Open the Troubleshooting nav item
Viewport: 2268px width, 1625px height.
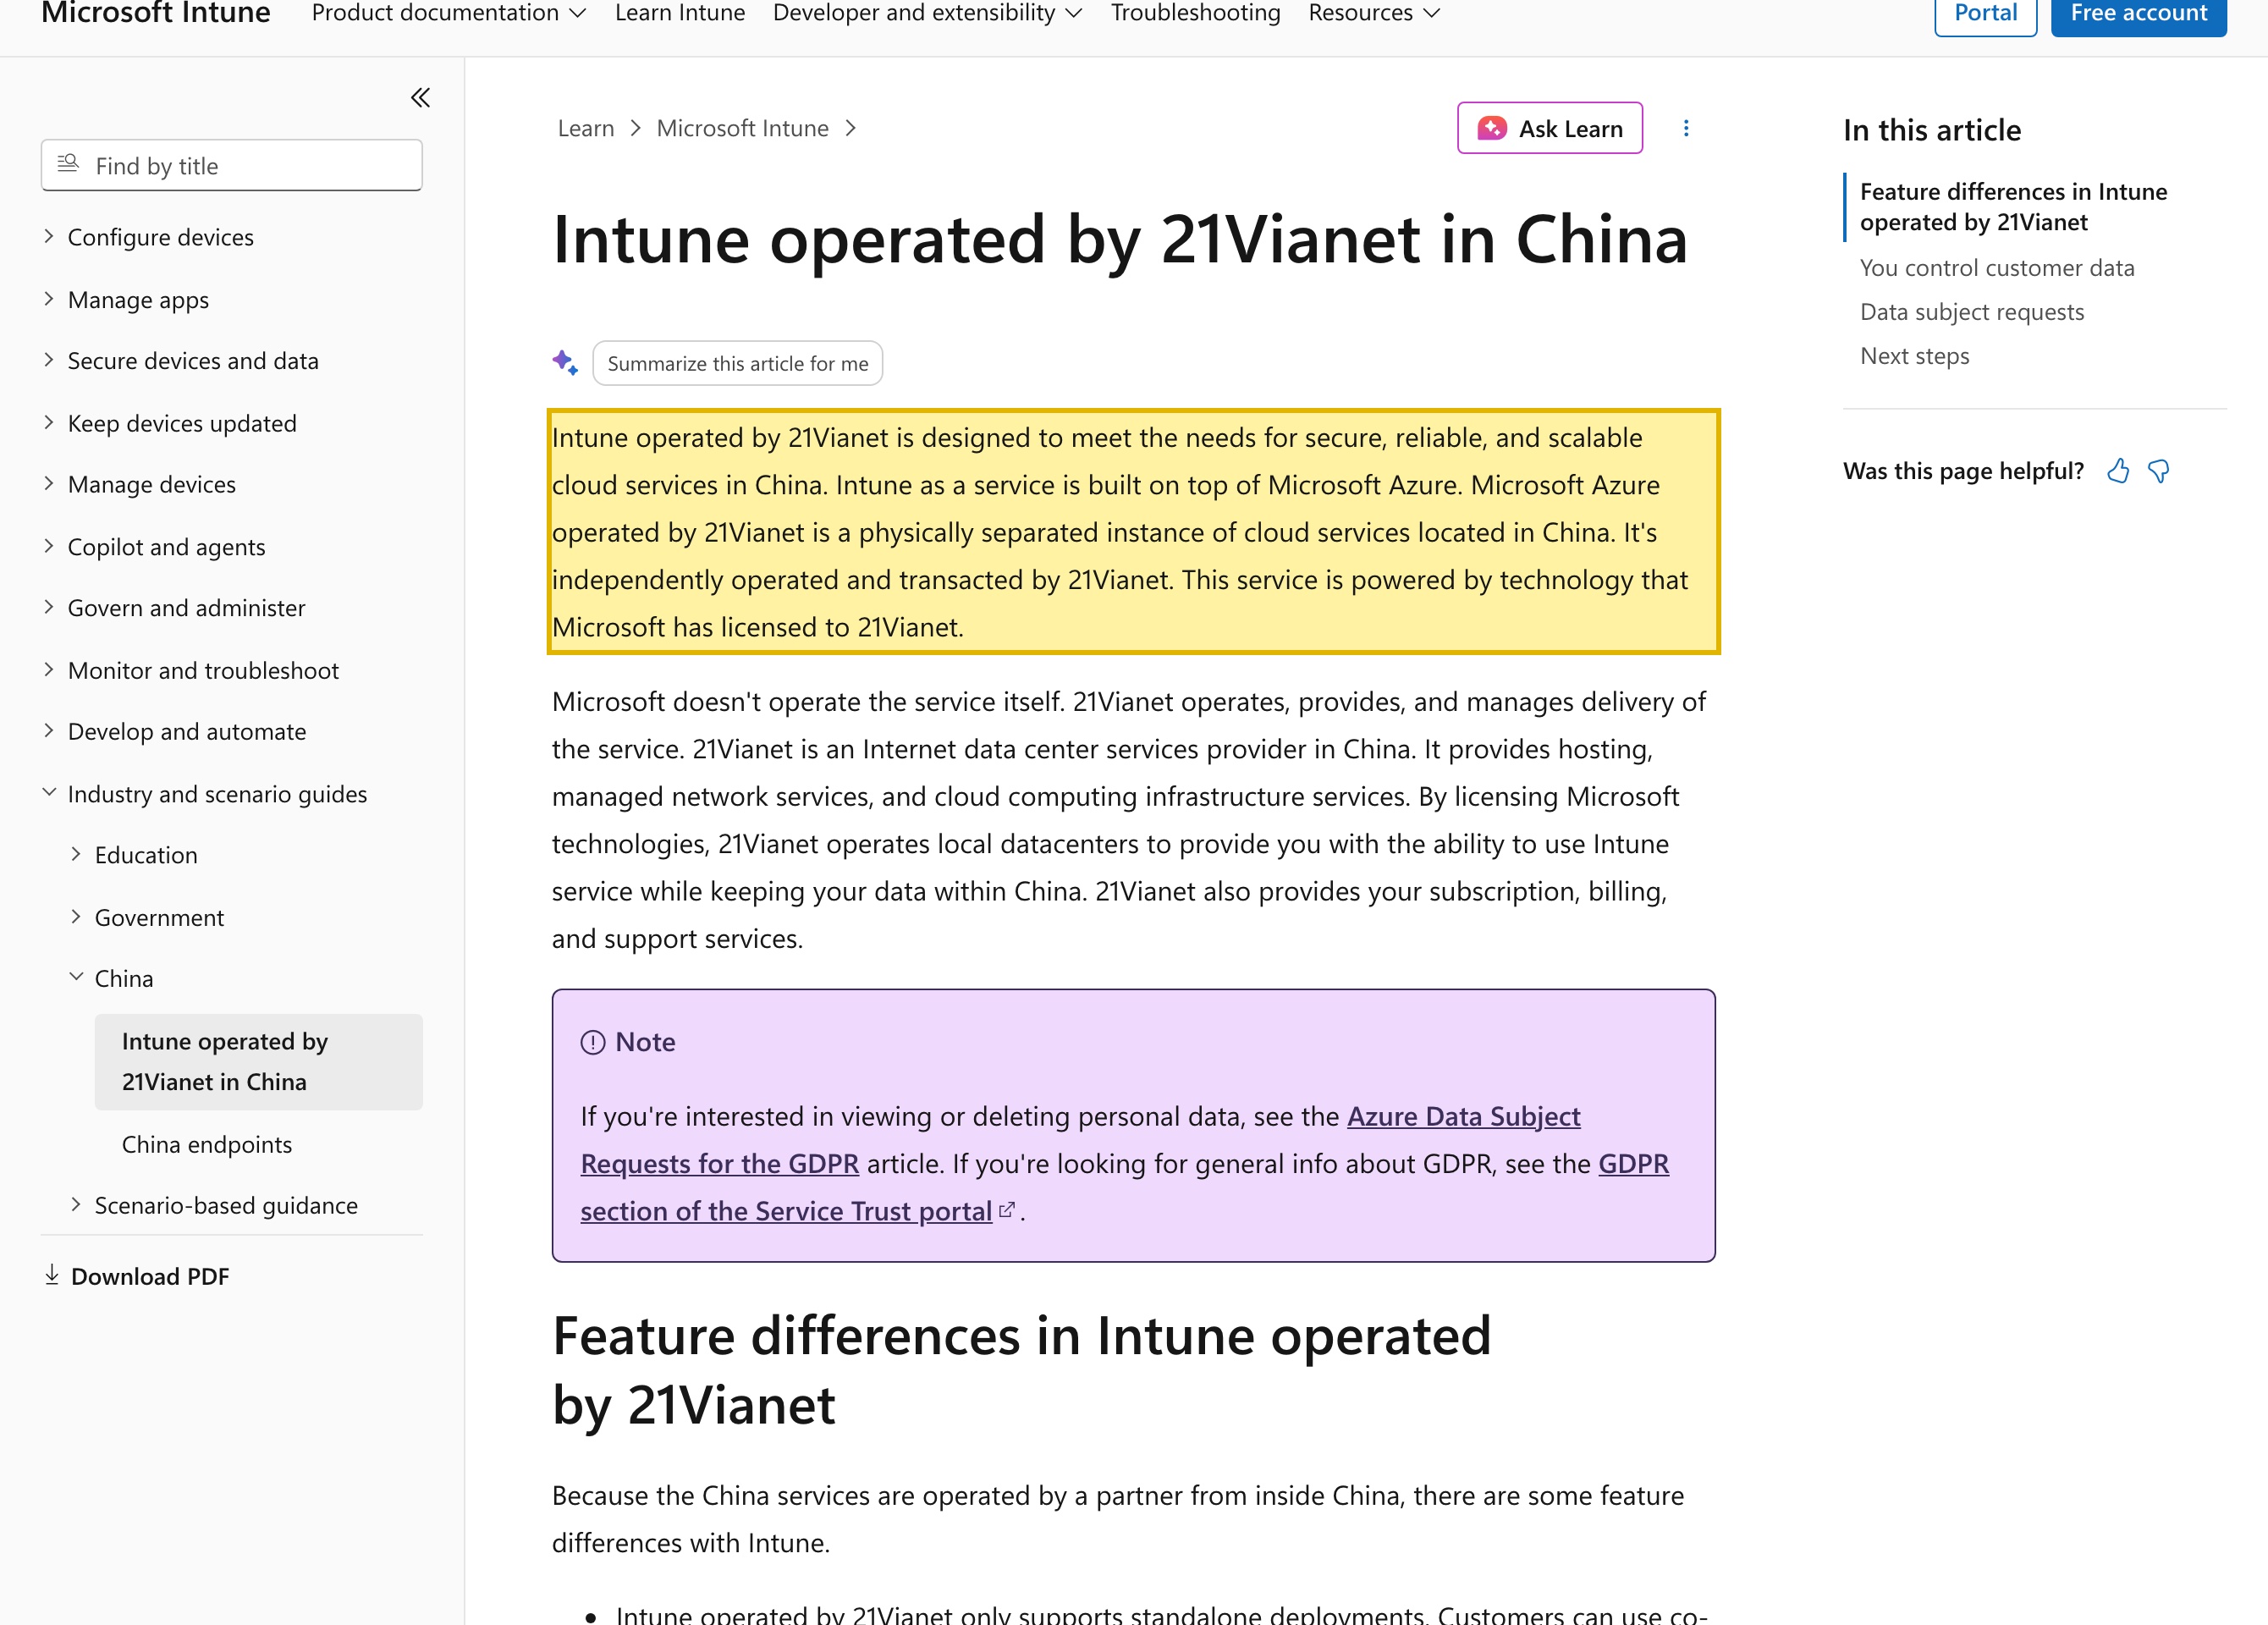pyautogui.click(x=1195, y=13)
